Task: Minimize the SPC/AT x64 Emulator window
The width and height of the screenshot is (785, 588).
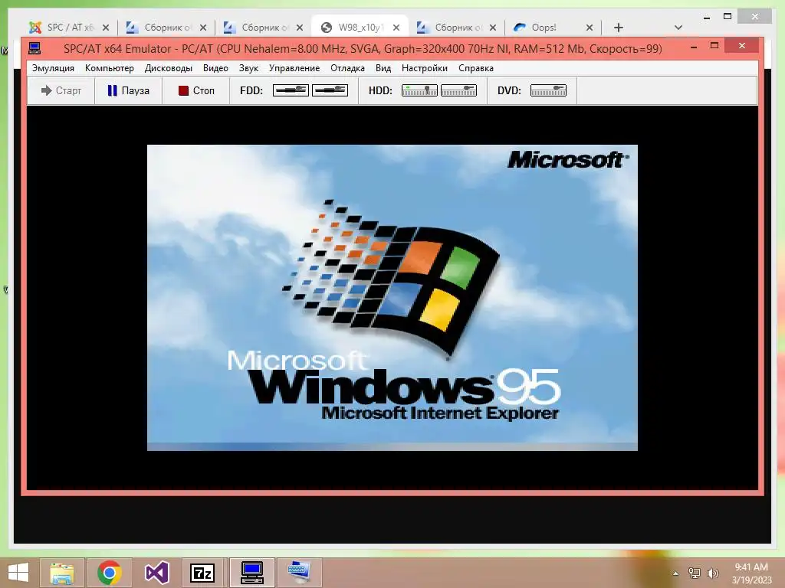Action: click(x=694, y=47)
